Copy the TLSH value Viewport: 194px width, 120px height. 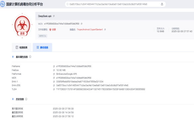(54, 89)
